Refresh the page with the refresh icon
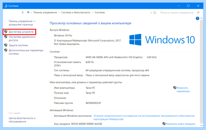The width and height of the screenshot is (206, 130). (x=155, y=13)
